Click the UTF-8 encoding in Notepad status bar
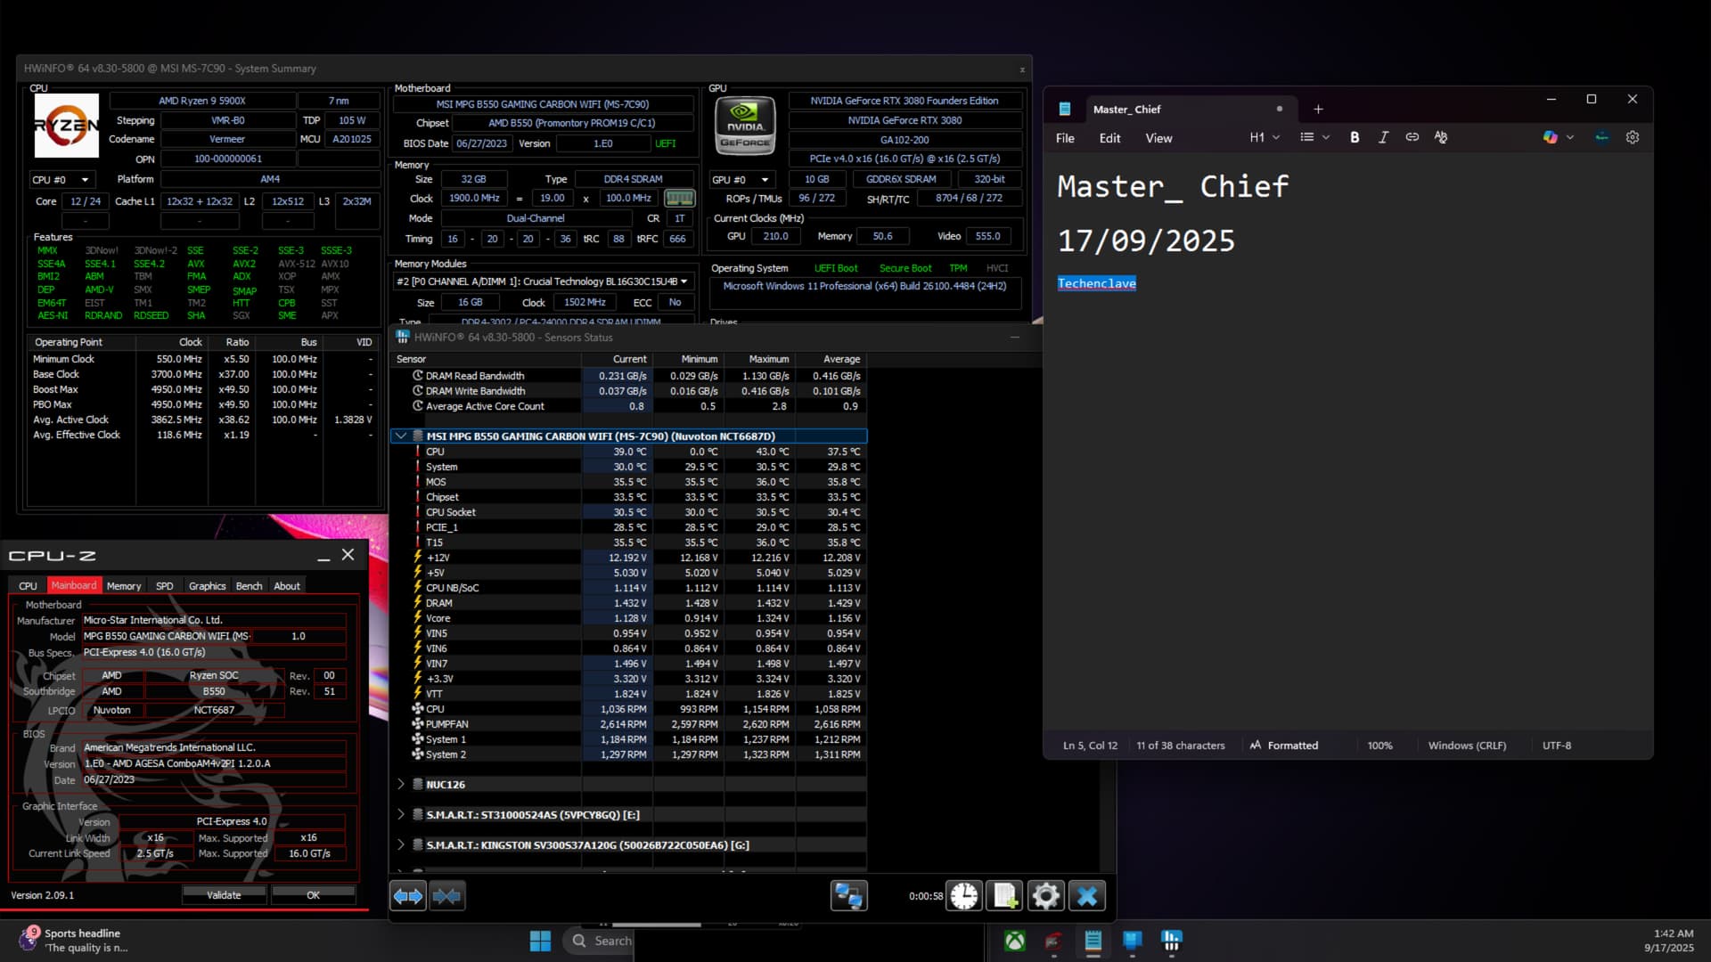The image size is (1711, 962). (x=1557, y=746)
